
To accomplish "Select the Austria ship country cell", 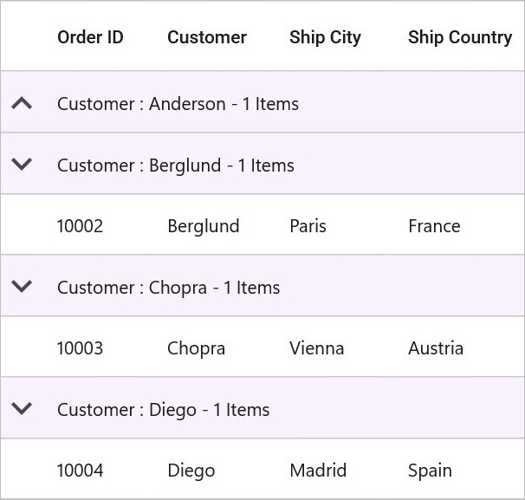I will 436,348.
